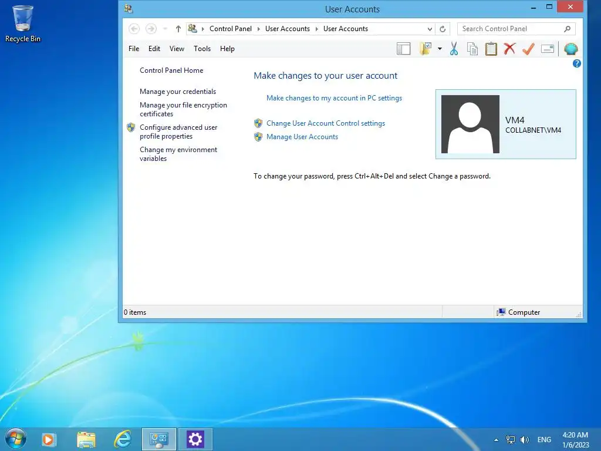Open the Recycle Bin desktop icon
This screenshot has width=601, height=451.
pyautogui.click(x=23, y=23)
